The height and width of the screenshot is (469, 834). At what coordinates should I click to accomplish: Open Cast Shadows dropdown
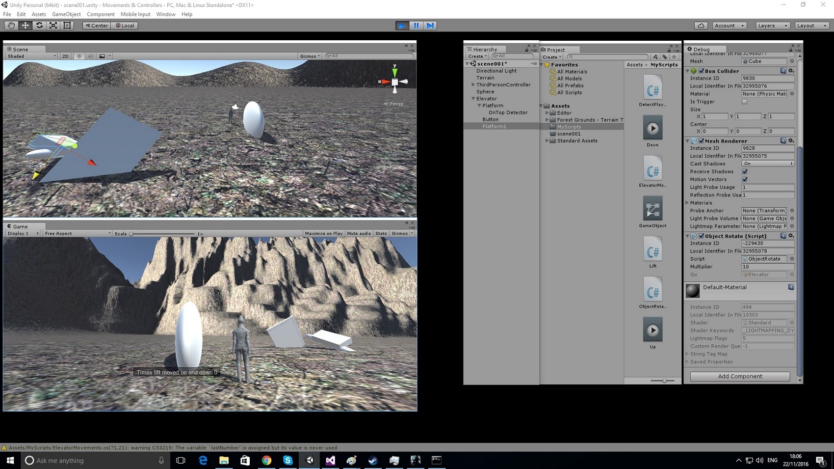tap(768, 164)
